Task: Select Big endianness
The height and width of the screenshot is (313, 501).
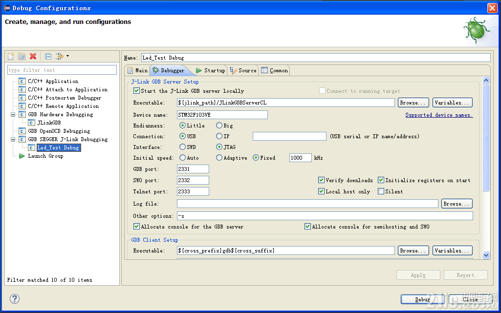Action: pyautogui.click(x=219, y=125)
